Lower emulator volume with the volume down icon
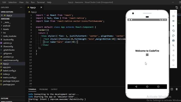Viewport: 181px width, 102px height. tap(173, 26)
